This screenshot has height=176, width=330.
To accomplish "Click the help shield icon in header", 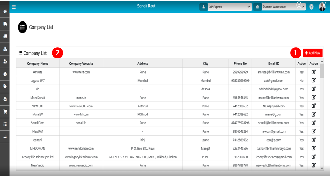I will tap(311, 7).
